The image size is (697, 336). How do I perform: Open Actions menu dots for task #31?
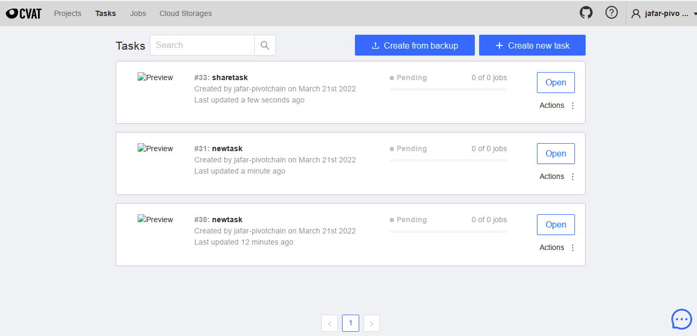573,177
